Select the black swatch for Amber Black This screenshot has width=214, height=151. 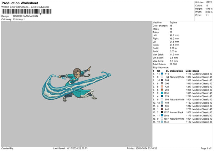162,112
